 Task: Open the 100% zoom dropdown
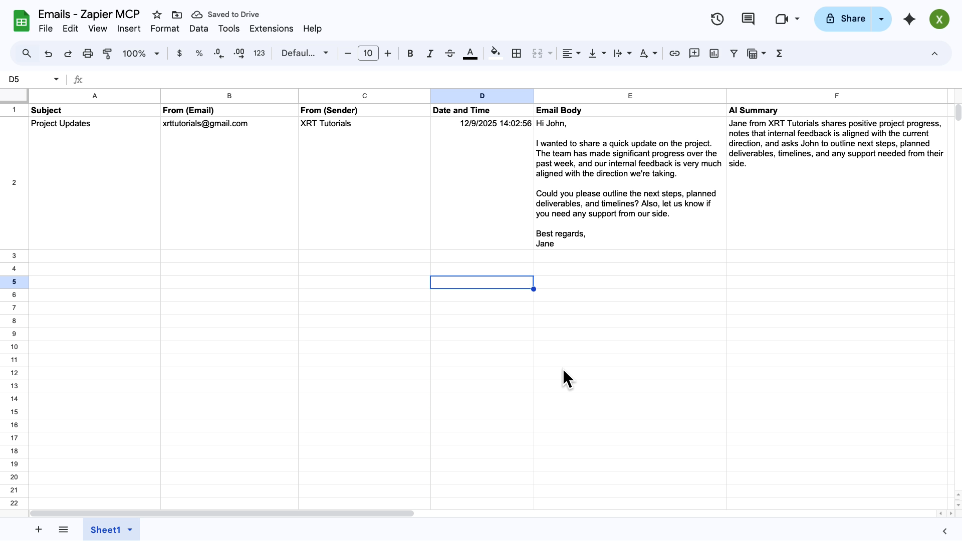pyautogui.click(x=141, y=54)
